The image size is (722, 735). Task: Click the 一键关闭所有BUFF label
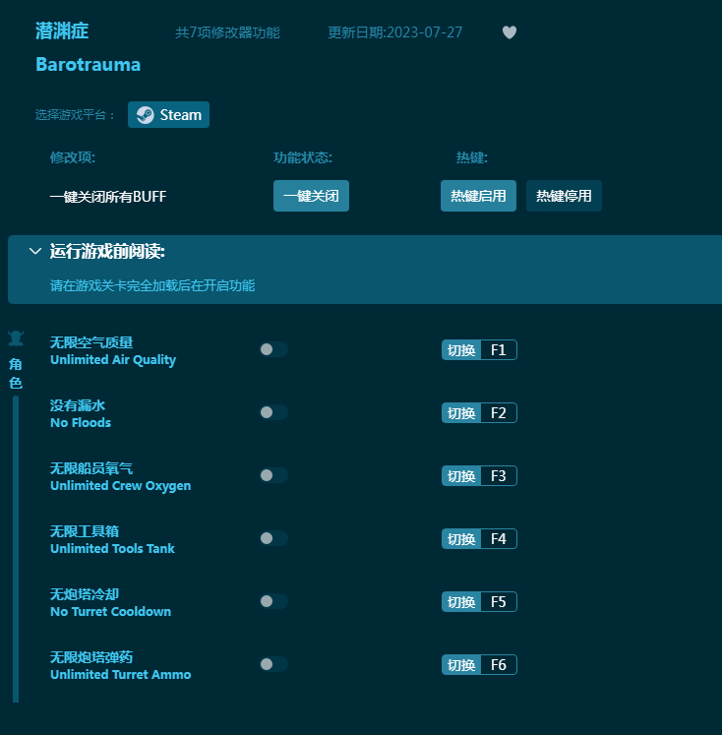[108, 197]
